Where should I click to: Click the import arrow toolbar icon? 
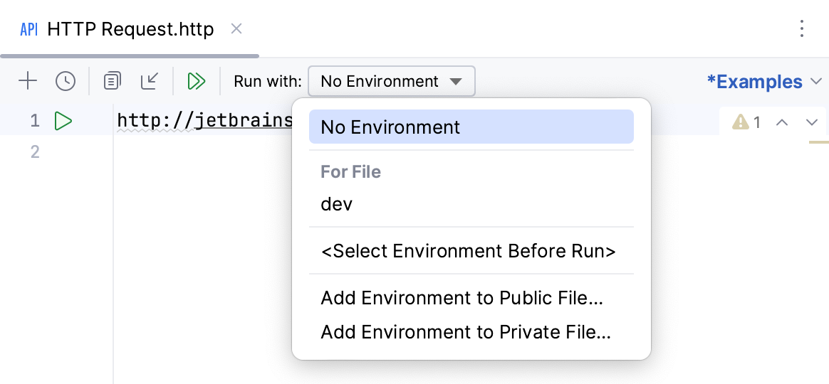point(150,81)
